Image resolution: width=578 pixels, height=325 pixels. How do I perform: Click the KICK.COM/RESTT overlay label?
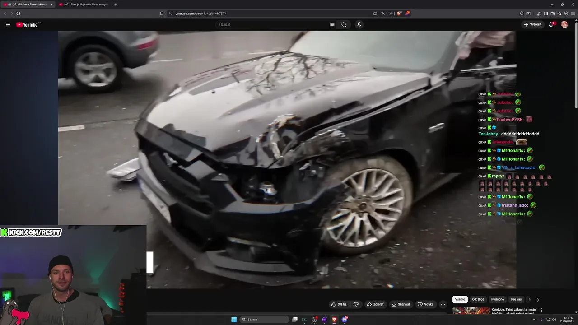[x=31, y=232]
